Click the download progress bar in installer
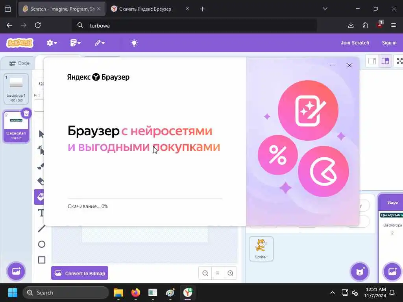 click(x=145, y=199)
